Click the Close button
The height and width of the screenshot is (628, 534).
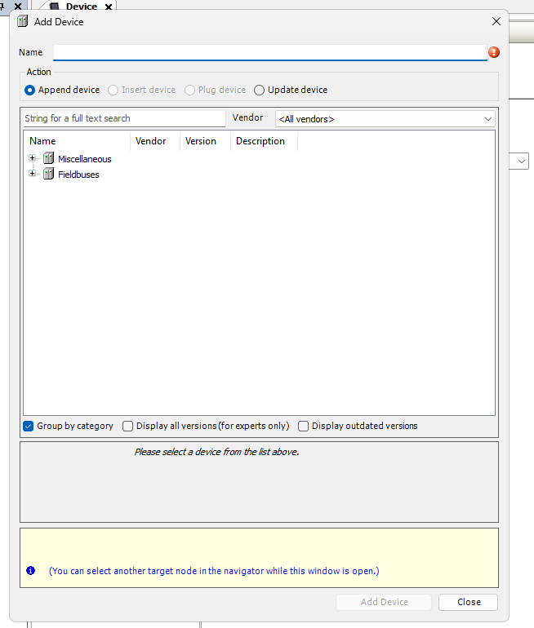[x=468, y=602]
